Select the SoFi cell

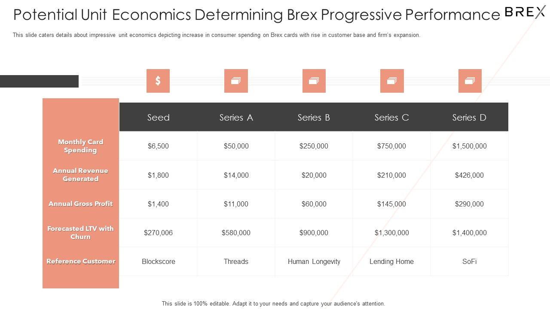(x=469, y=261)
